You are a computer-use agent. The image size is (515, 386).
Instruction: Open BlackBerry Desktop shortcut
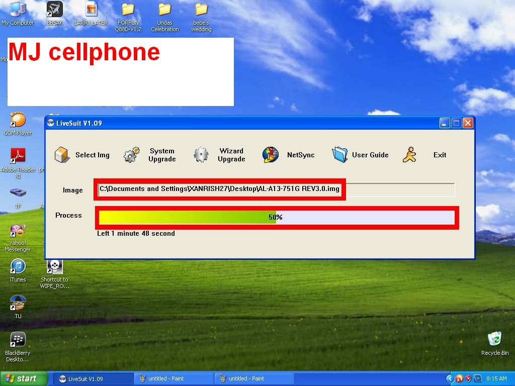tap(18, 340)
